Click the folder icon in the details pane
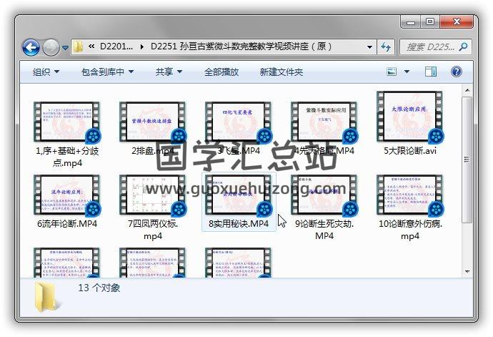 46,298
